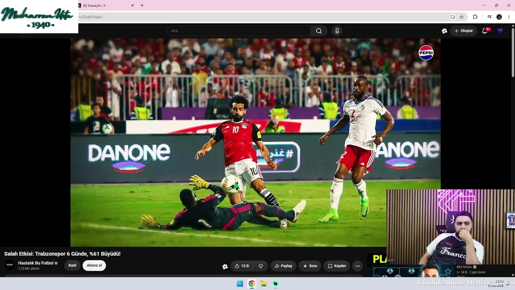Click the green app icon in taskbar
The image size is (515, 290).
click(275, 284)
